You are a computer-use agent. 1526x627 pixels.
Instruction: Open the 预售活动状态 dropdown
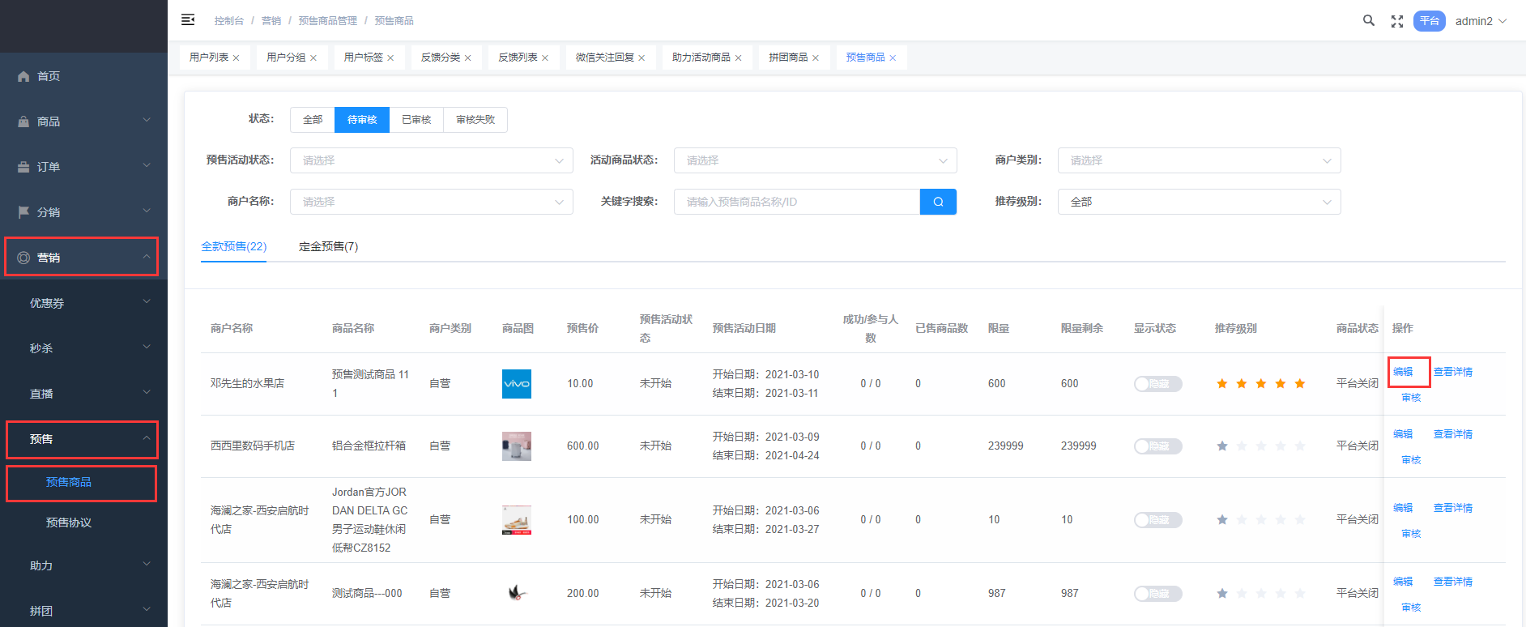(x=431, y=160)
